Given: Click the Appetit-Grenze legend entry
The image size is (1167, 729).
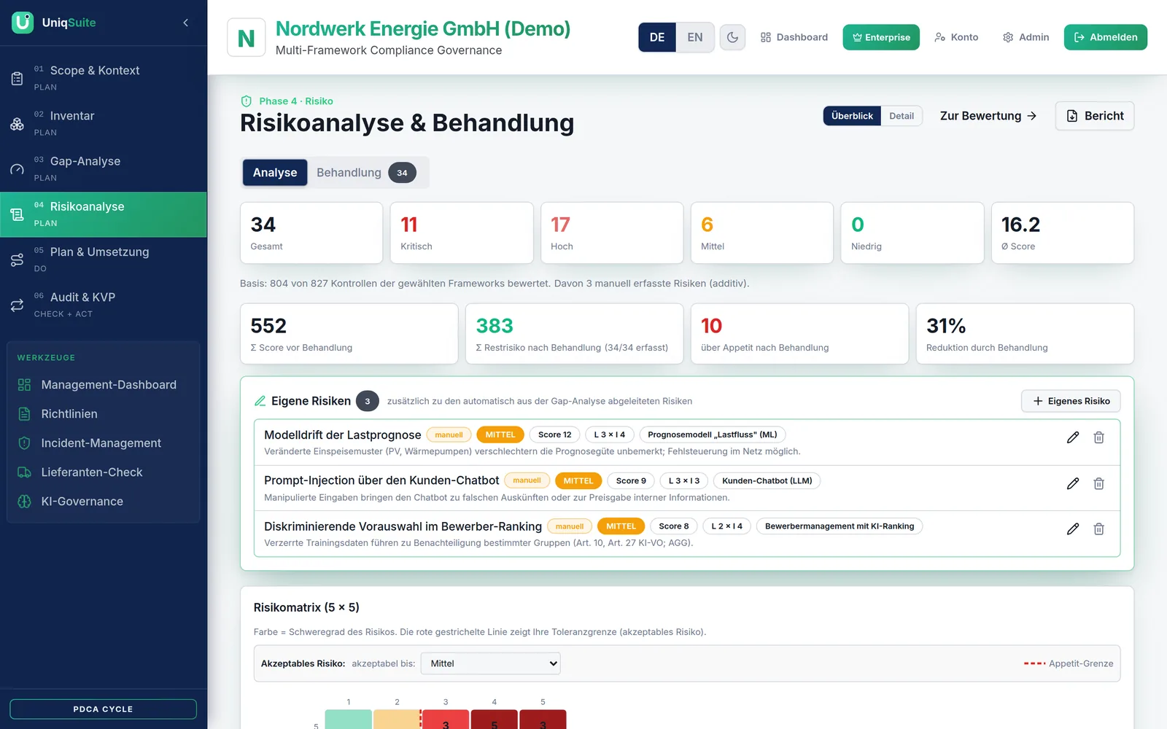Looking at the screenshot, I should click(1069, 663).
